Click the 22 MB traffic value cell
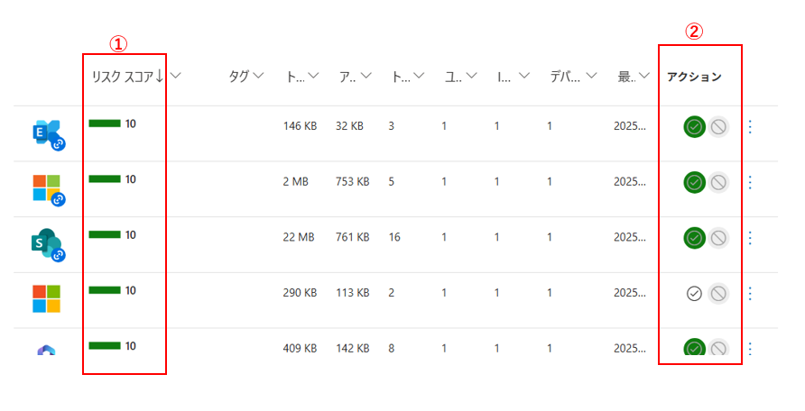 [299, 237]
